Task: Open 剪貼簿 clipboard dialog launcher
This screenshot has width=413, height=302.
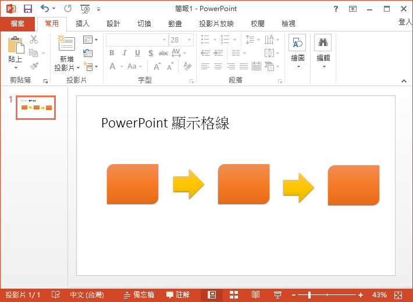Action: coord(45,81)
